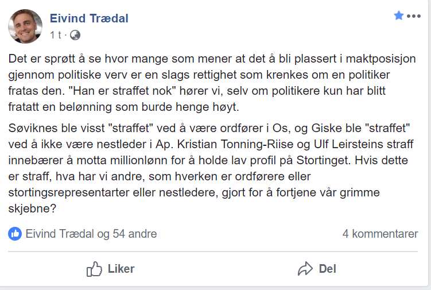The height and width of the screenshot is (290, 431).
Task: Open the three-dot post options menu
Action: coord(414,16)
